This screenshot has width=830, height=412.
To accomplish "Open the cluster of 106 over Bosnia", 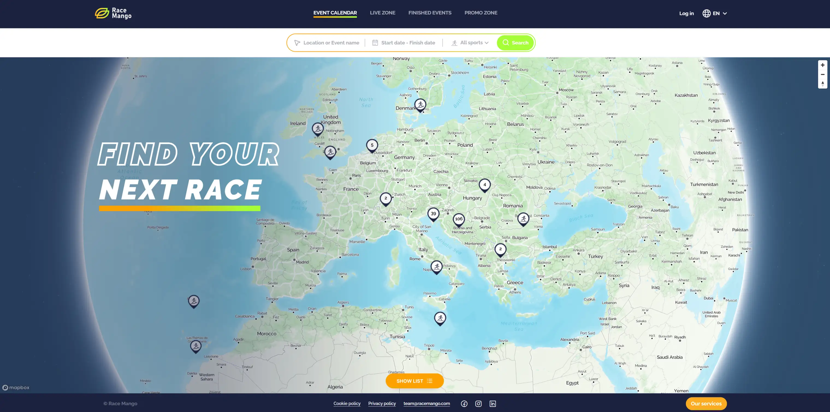I will click(459, 220).
